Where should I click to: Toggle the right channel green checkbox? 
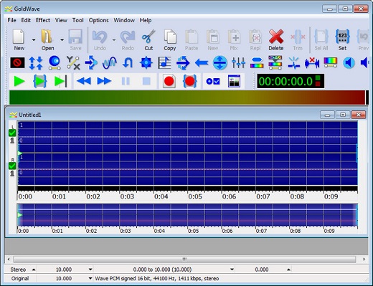[12, 166]
